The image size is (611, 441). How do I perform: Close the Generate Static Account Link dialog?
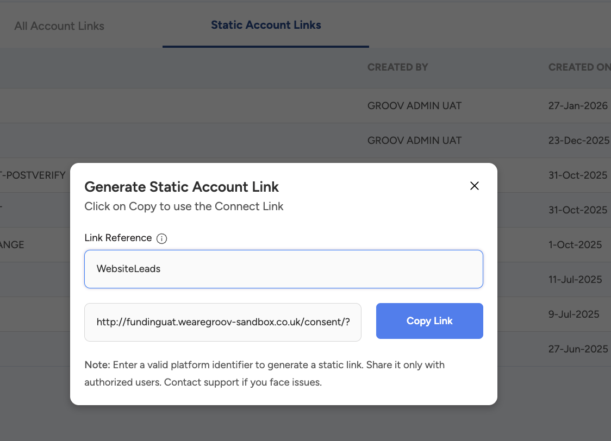[x=475, y=186]
